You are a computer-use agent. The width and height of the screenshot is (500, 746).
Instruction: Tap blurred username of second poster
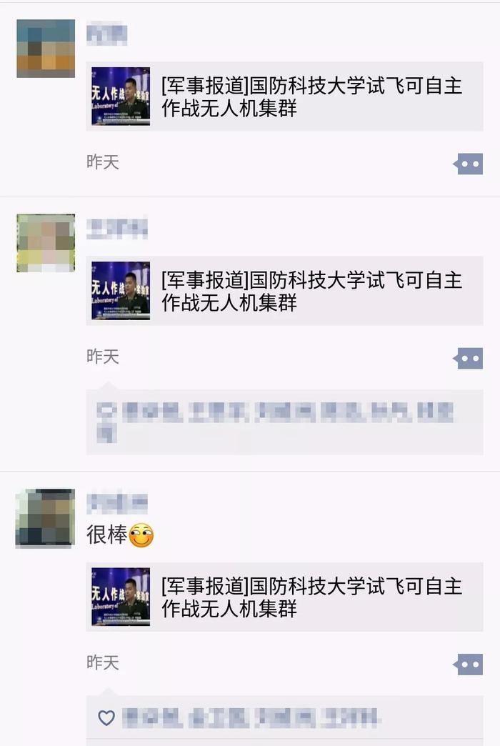[x=117, y=229]
